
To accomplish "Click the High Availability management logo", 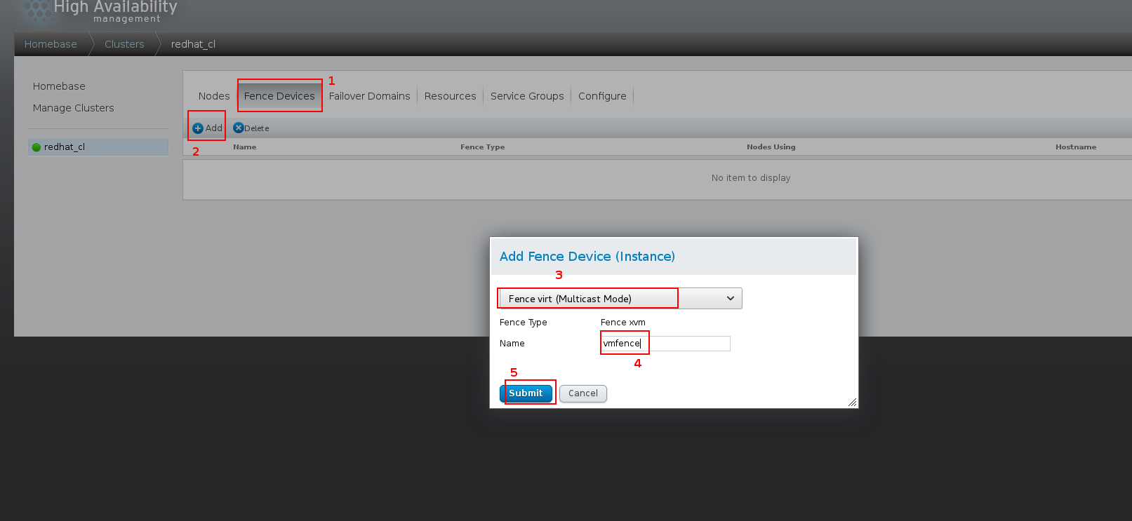I will coord(99,11).
